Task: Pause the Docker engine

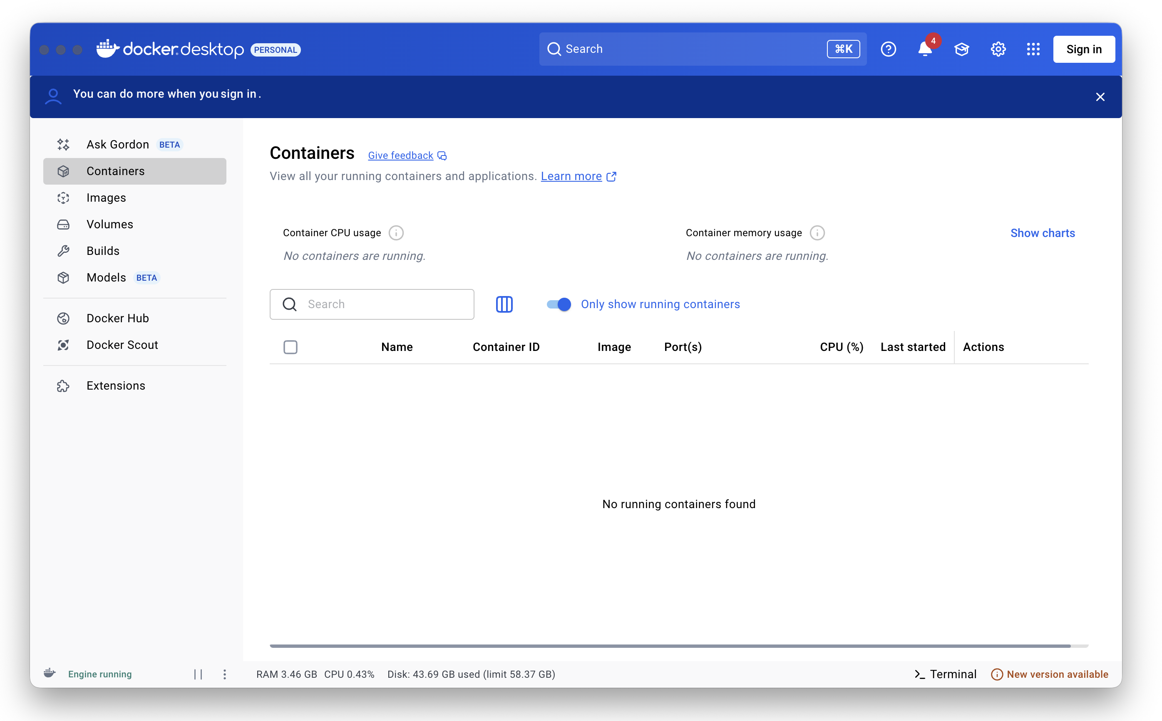Action: click(199, 674)
